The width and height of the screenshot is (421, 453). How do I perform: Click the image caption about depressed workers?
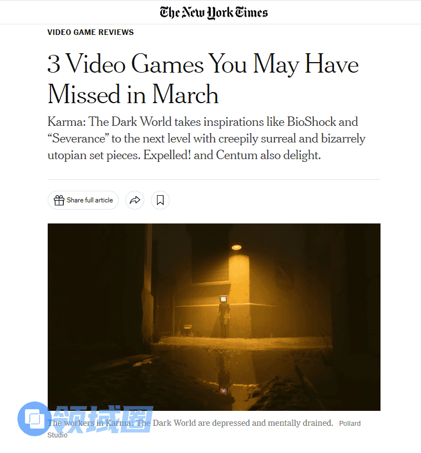tap(190, 423)
